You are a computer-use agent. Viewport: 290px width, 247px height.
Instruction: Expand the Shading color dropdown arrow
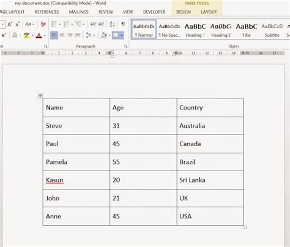point(110,35)
